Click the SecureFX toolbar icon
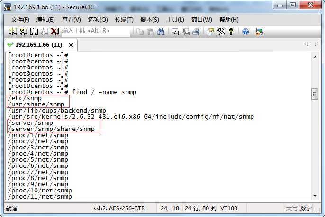Viewport: 325px width, 217px height. pyautogui.click(x=260, y=32)
